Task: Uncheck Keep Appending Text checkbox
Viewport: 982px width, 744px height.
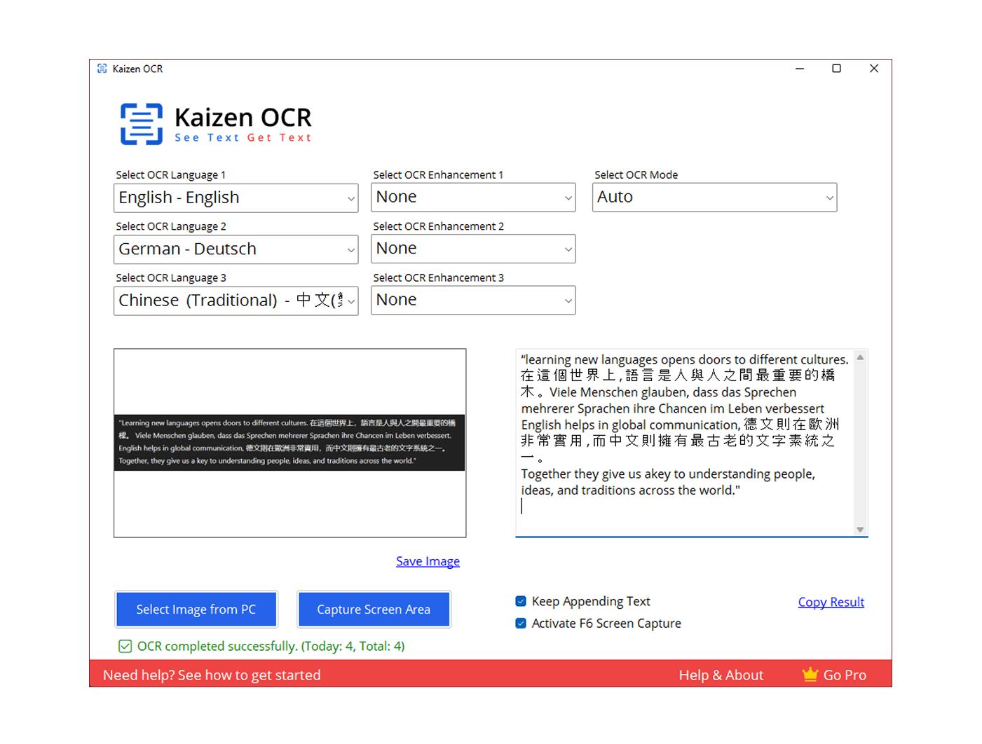Action: (x=521, y=601)
